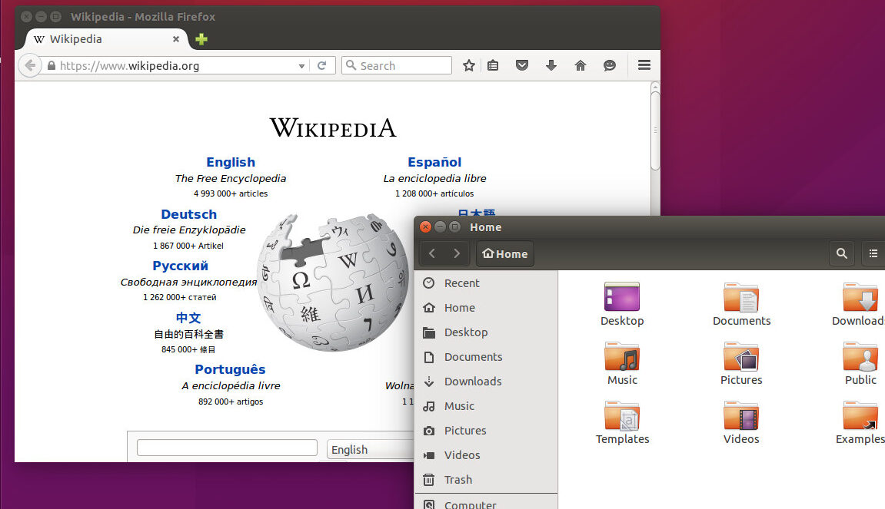Open a new Firefox tab with plus icon
The width and height of the screenshot is (885, 509).
(x=201, y=39)
